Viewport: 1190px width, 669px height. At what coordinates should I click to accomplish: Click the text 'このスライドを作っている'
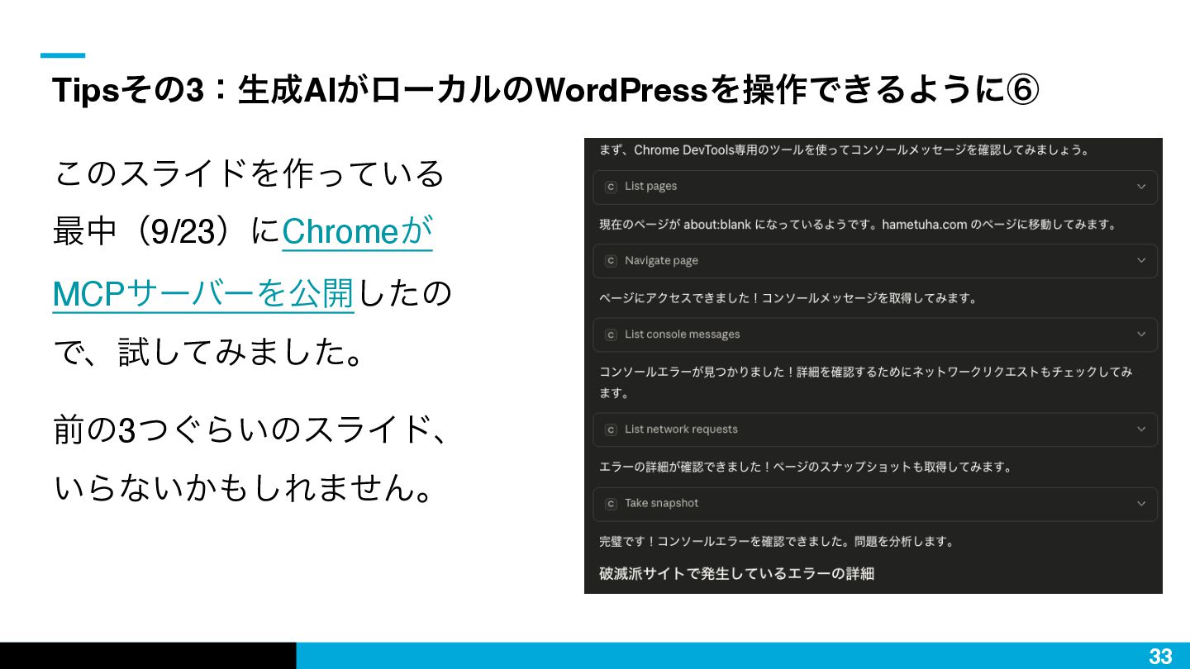(249, 173)
